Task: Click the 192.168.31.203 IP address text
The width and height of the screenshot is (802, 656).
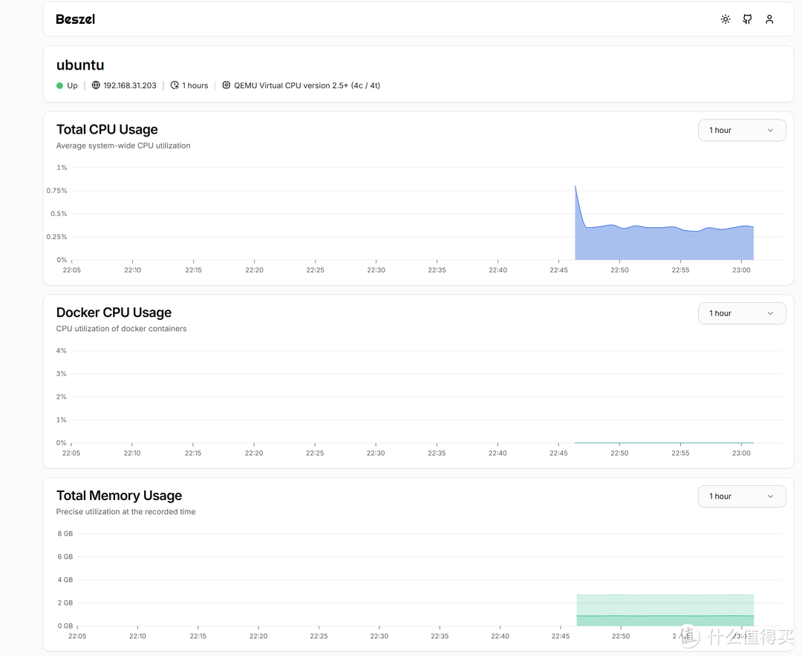Action: (130, 85)
